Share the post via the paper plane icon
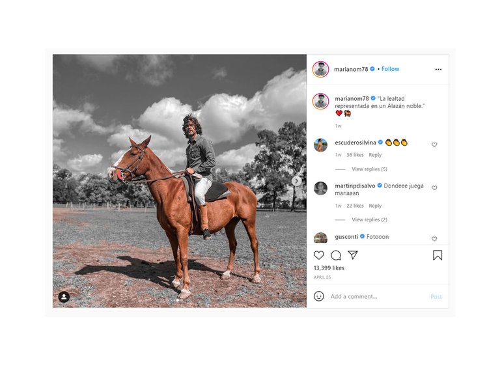This screenshot has width=500, height=375. click(353, 255)
